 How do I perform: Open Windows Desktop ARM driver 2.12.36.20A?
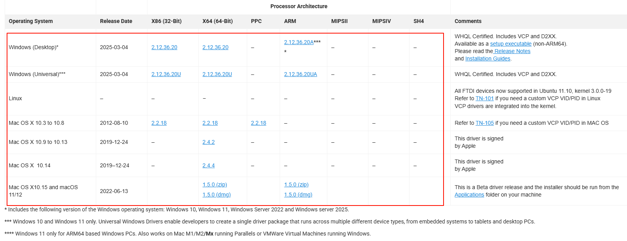[299, 42]
